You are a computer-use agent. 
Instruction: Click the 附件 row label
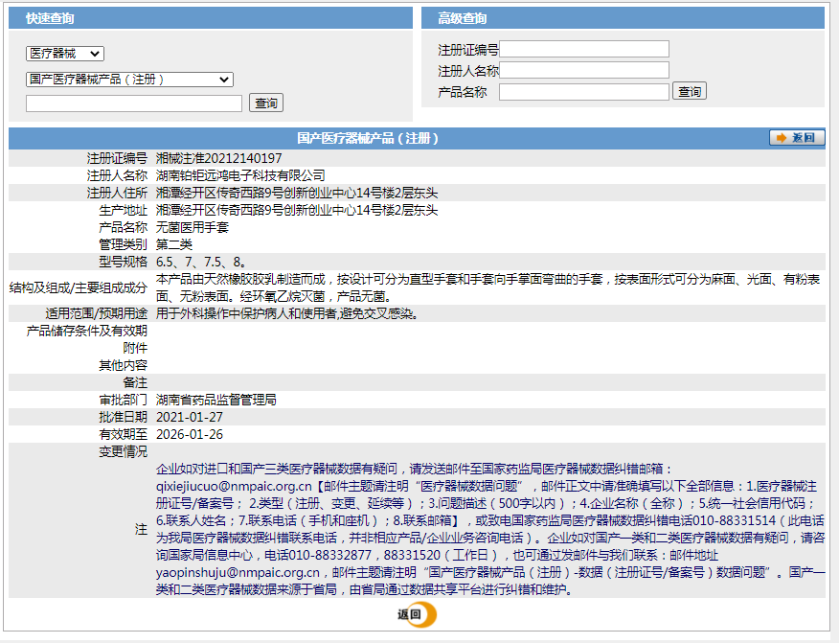pos(135,348)
